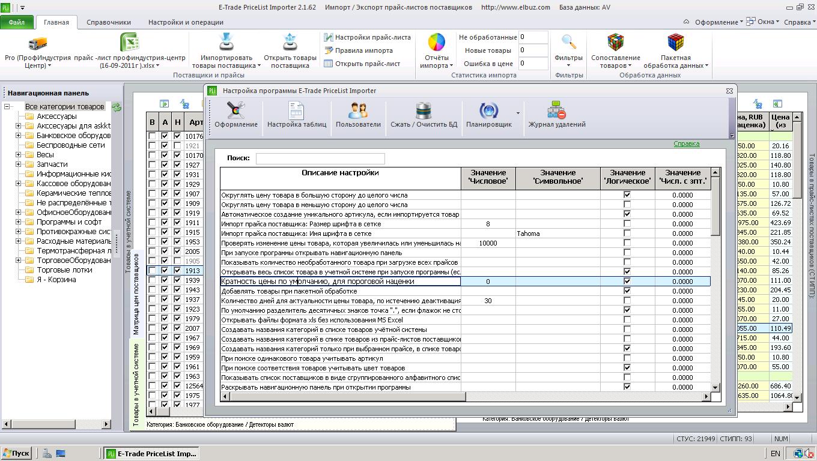
Task: Click the Импортировать товары поставщика icon
Action: (x=226, y=43)
